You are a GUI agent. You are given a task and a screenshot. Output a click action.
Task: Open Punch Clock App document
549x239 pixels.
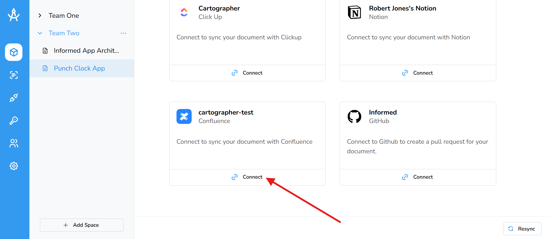point(82,68)
